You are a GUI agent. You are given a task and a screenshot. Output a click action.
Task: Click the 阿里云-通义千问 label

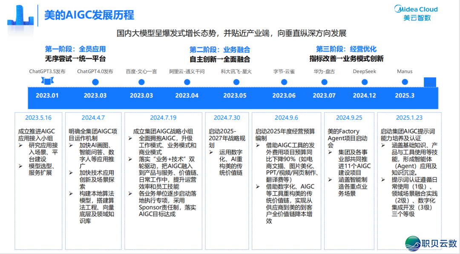click(x=187, y=71)
